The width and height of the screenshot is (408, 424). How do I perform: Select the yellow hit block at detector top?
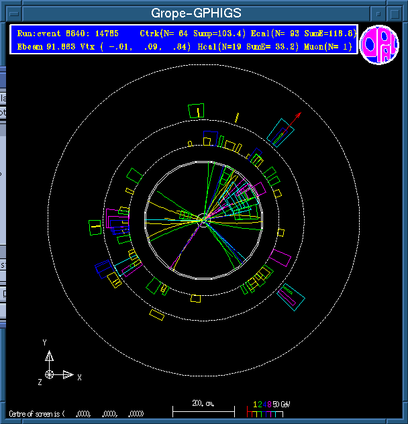(196, 111)
